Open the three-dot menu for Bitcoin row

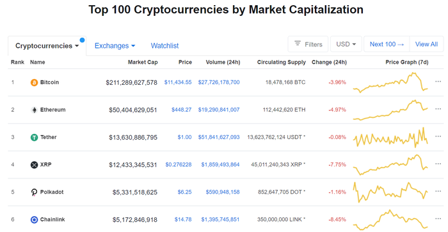coord(438,82)
